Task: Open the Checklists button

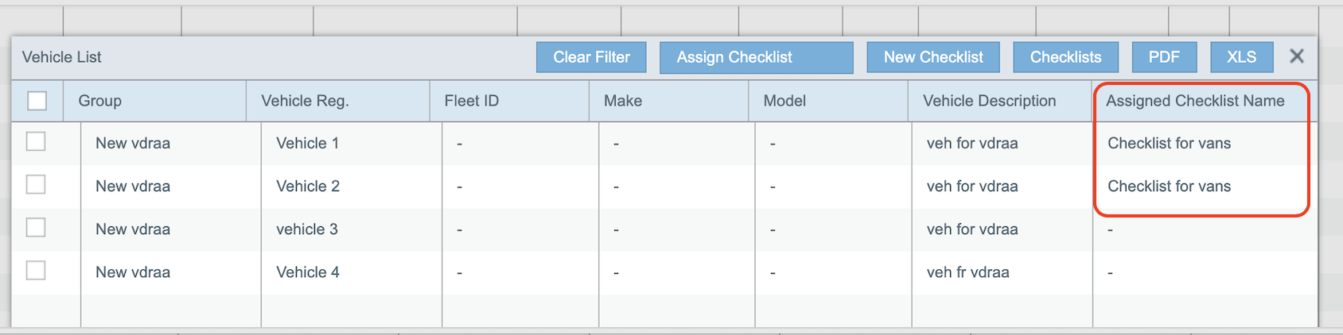Action: (1065, 57)
